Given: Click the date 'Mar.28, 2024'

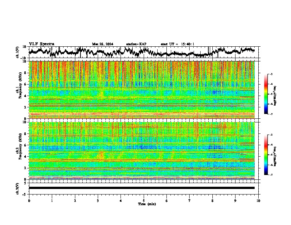Looking at the screenshot, I should [103, 44].
